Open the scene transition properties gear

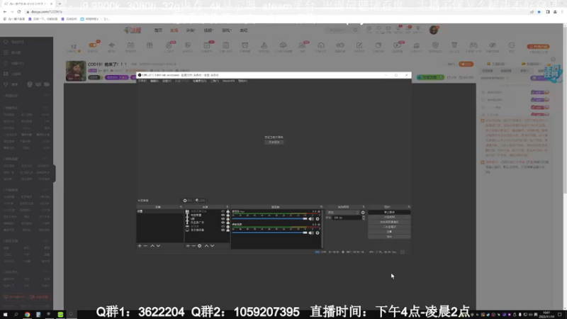[x=363, y=213]
